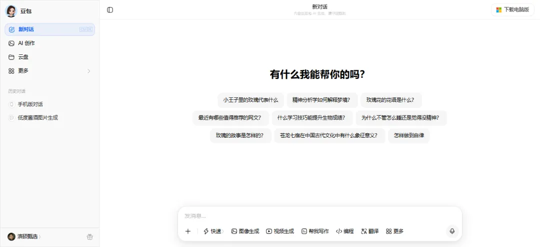Click the 新对话 title at top

click(x=319, y=7)
